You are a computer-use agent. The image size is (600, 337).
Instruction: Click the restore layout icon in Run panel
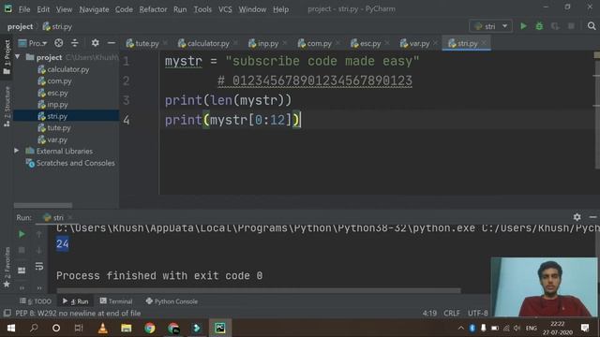22,271
